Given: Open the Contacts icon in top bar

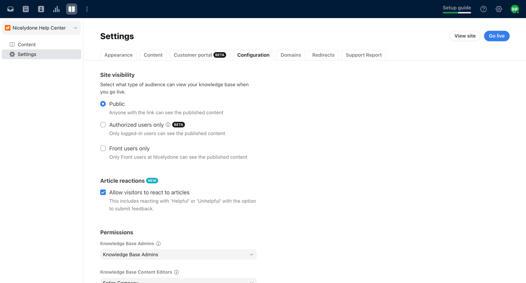Looking at the screenshot, I should point(41,9).
